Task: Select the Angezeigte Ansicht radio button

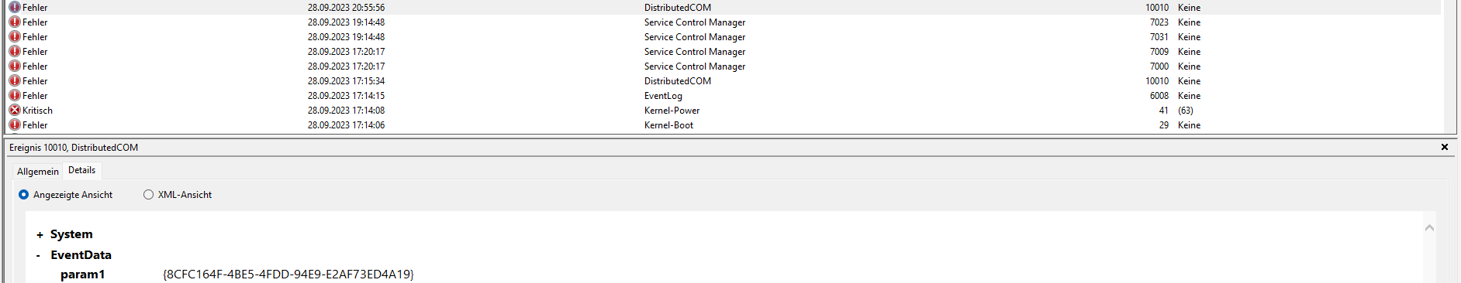Action: point(23,195)
